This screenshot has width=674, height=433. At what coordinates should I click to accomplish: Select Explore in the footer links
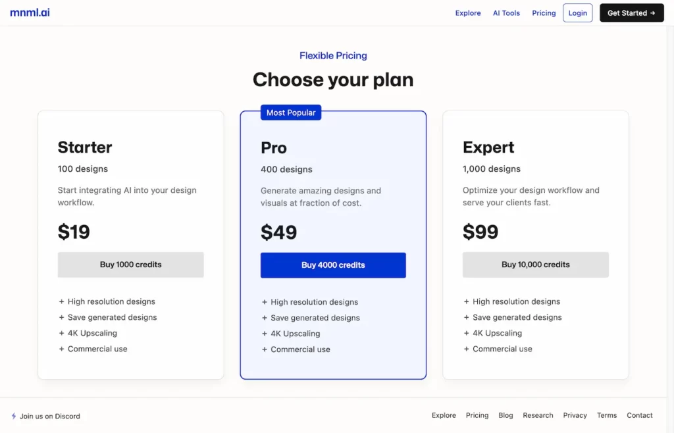(x=444, y=415)
